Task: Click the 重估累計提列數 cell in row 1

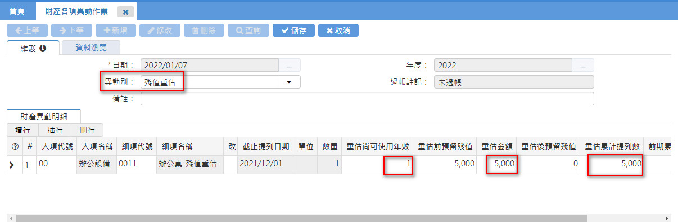Action: [612, 165]
